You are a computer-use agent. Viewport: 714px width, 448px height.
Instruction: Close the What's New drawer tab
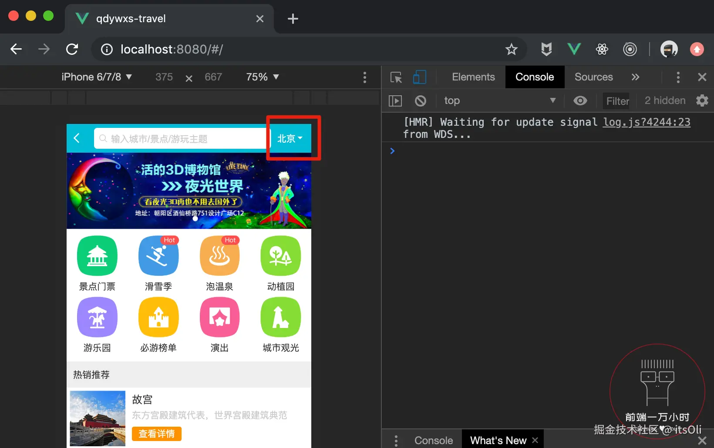click(x=535, y=440)
